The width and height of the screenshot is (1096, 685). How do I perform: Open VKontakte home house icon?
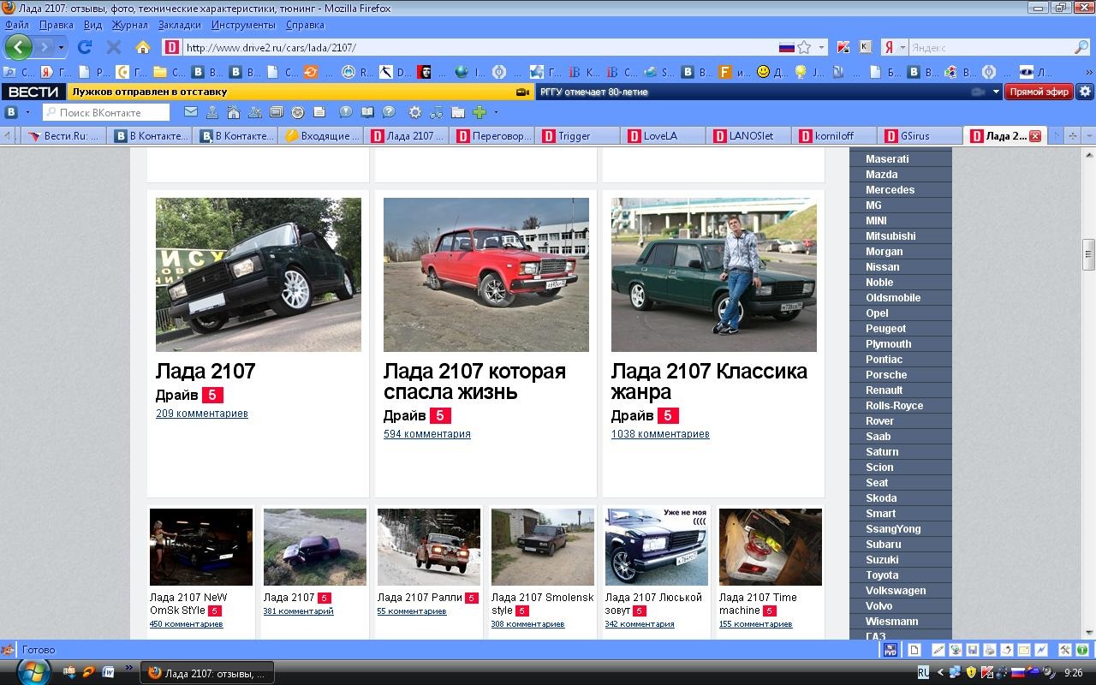click(233, 112)
